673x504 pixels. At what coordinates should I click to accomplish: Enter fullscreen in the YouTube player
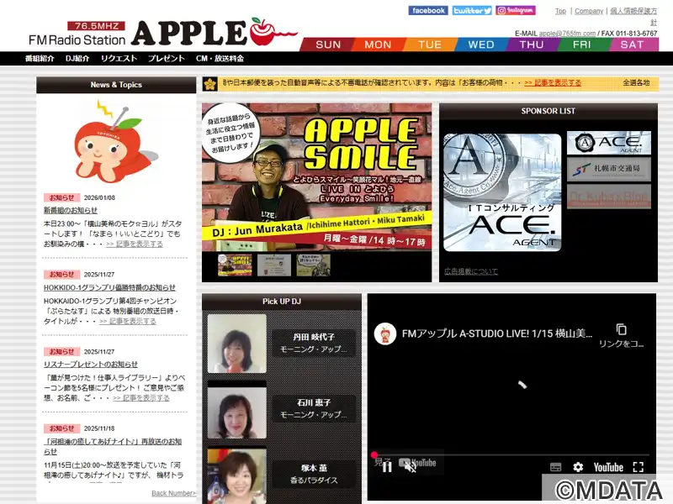point(639,467)
